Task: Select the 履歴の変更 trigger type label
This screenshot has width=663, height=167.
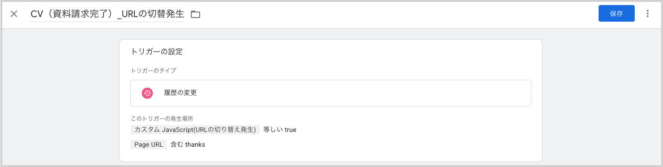Action: [181, 93]
